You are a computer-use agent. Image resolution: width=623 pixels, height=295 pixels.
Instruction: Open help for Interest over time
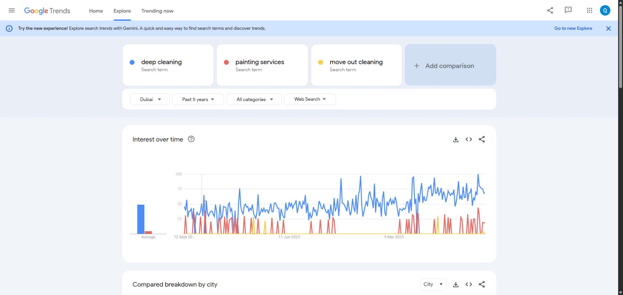191,139
